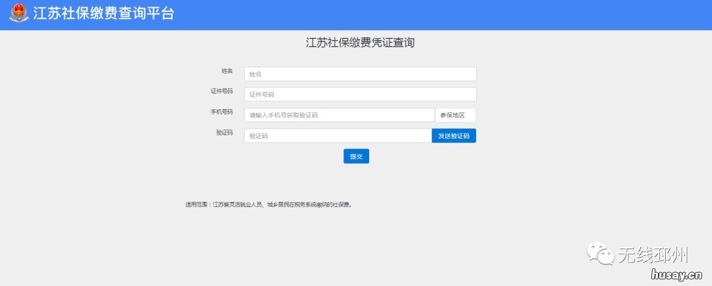Focus the 姓名 input field
Image resolution: width=712 pixels, height=286 pixels.
tap(360, 74)
